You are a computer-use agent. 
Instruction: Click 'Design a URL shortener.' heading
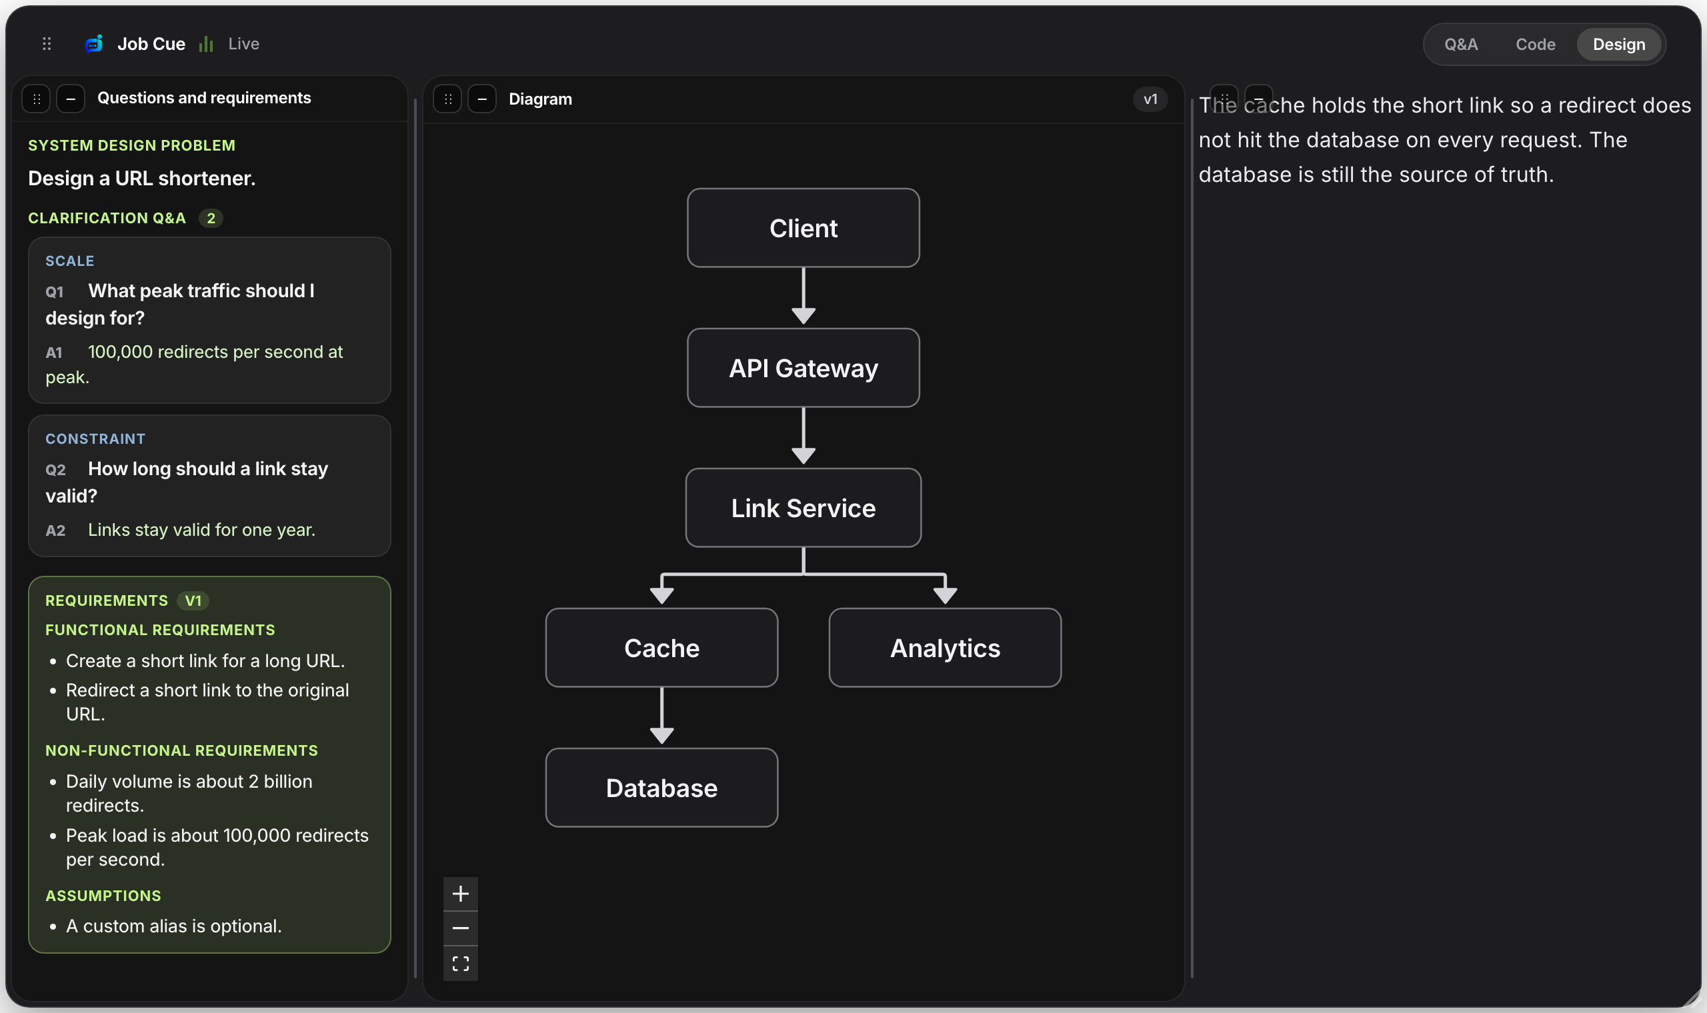(142, 179)
